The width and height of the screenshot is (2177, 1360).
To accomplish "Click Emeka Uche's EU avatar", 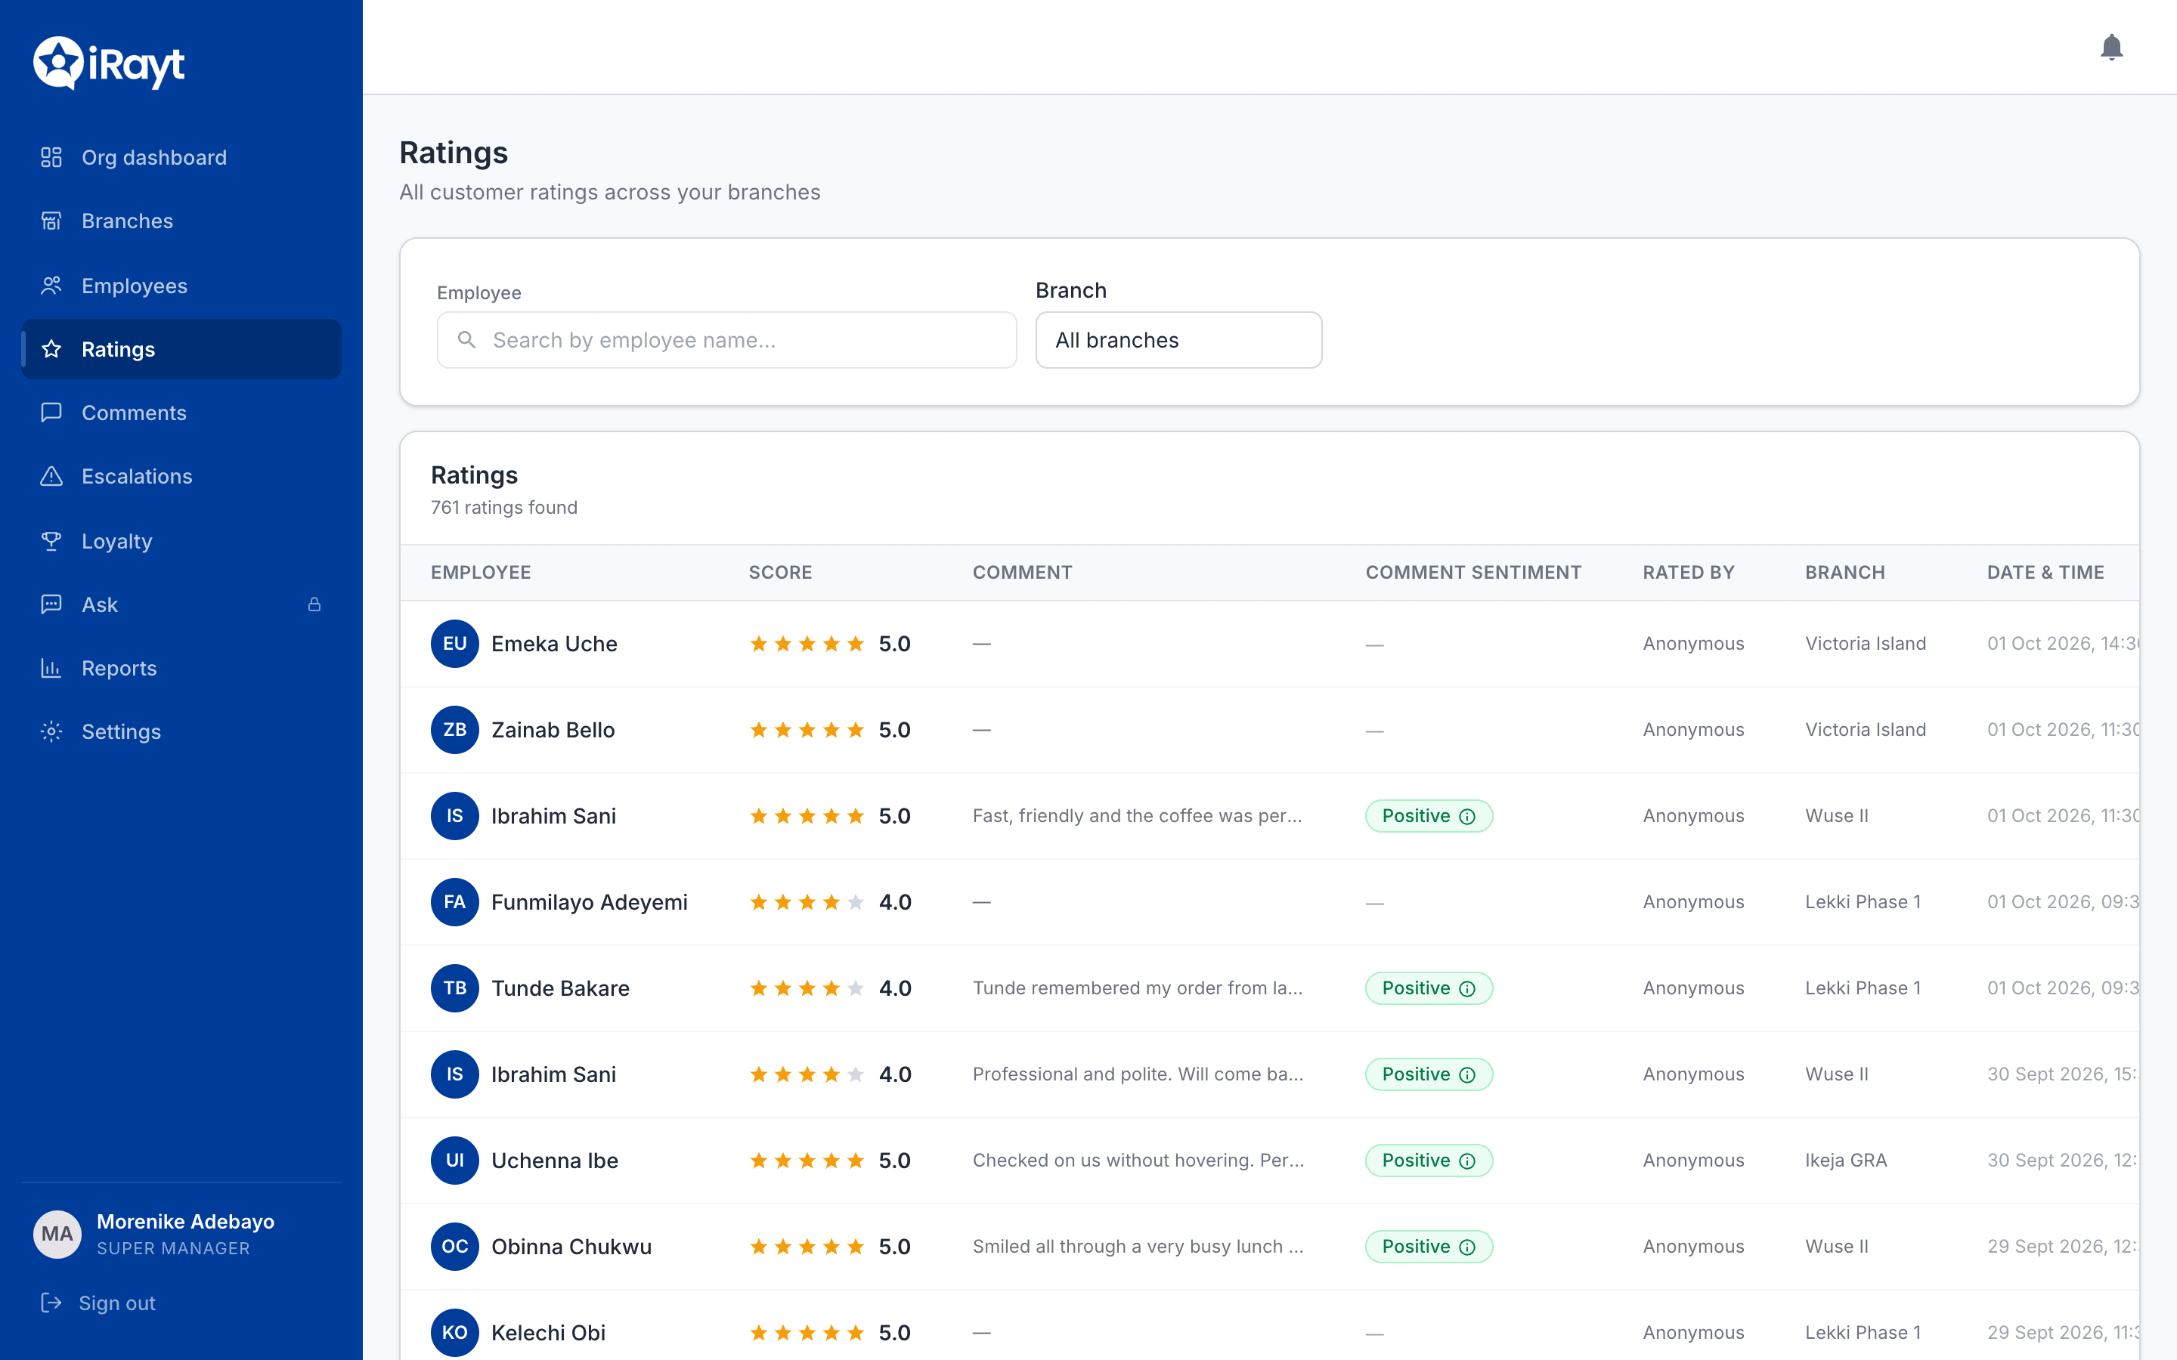I will (x=454, y=644).
